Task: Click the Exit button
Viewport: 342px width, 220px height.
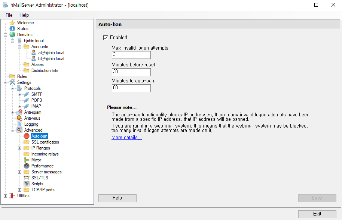Action: [317, 214]
